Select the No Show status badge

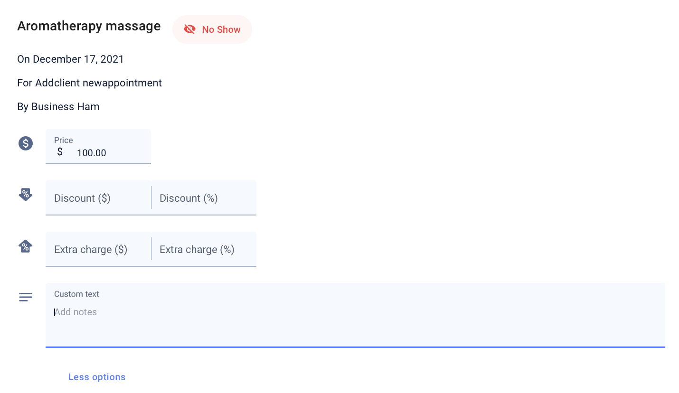212,29
